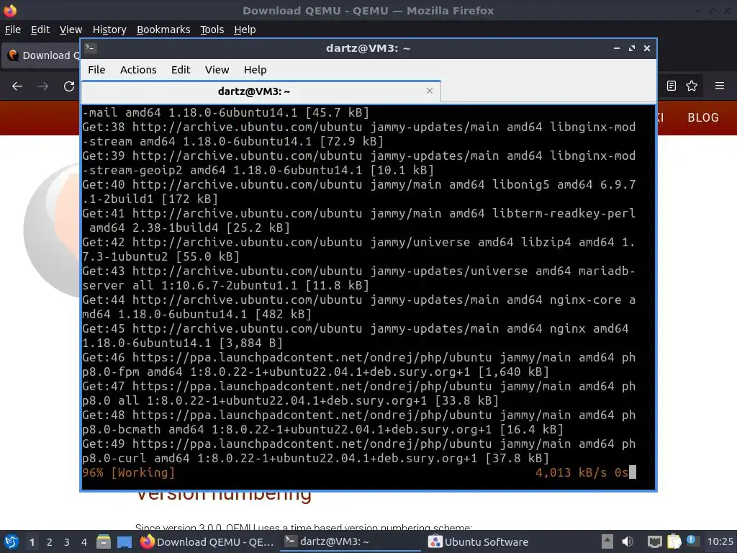Image resolution: width=737 pixels, height=553 pixels.
Task: Maximize the terminal window
Action: click(x=632, y=48)
